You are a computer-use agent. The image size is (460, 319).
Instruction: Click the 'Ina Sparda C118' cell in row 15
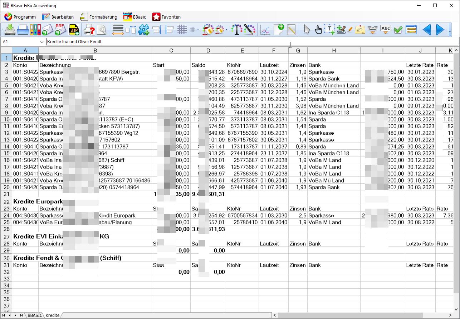tap(333, 153)
